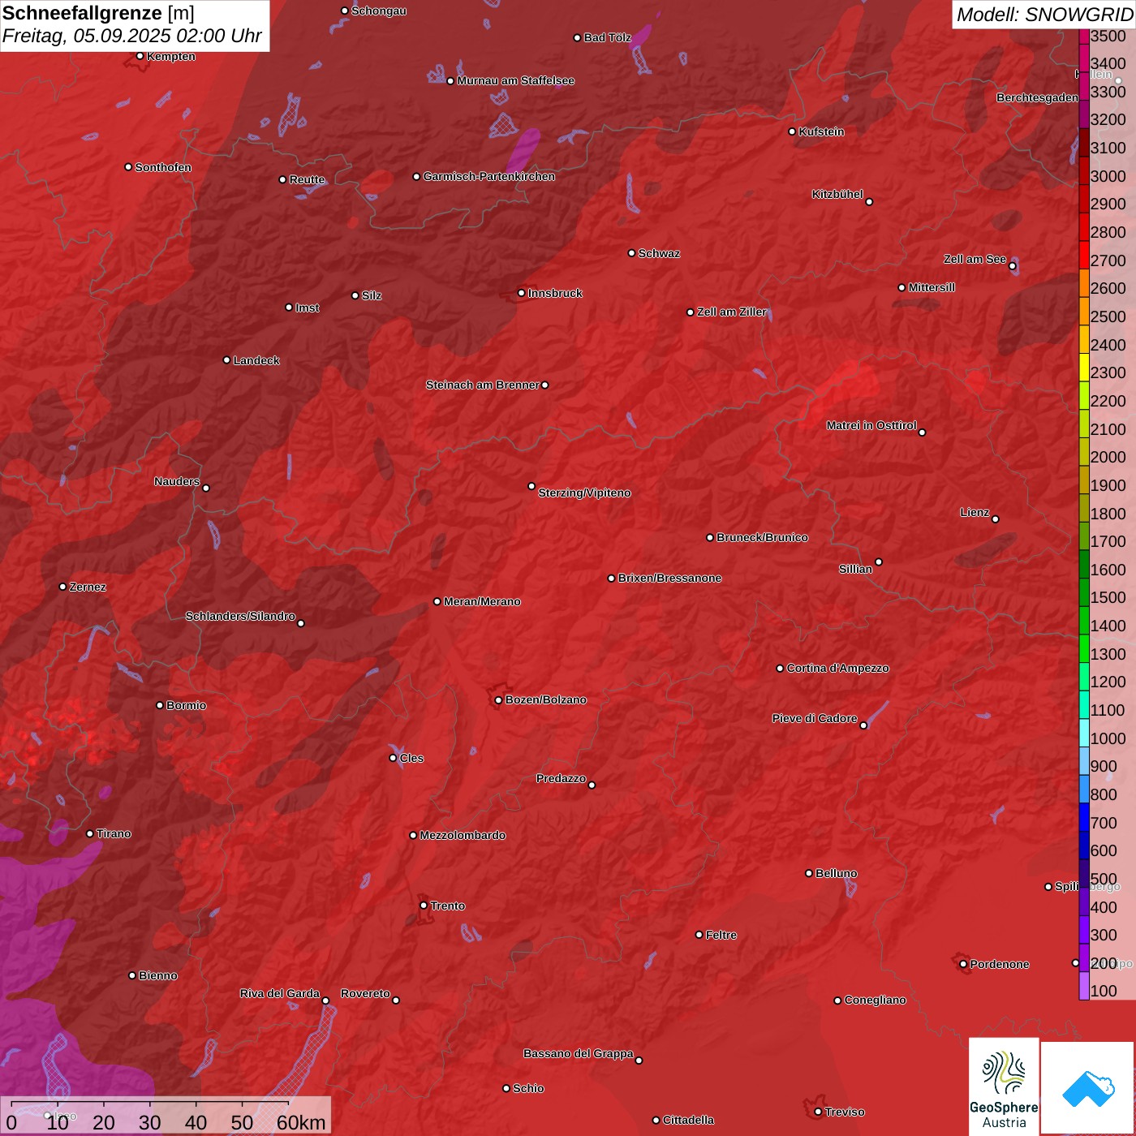Click the 'Bruneck/Brunico' label
Viewport: 1136px width, 1136px height.
coord(762,537)
